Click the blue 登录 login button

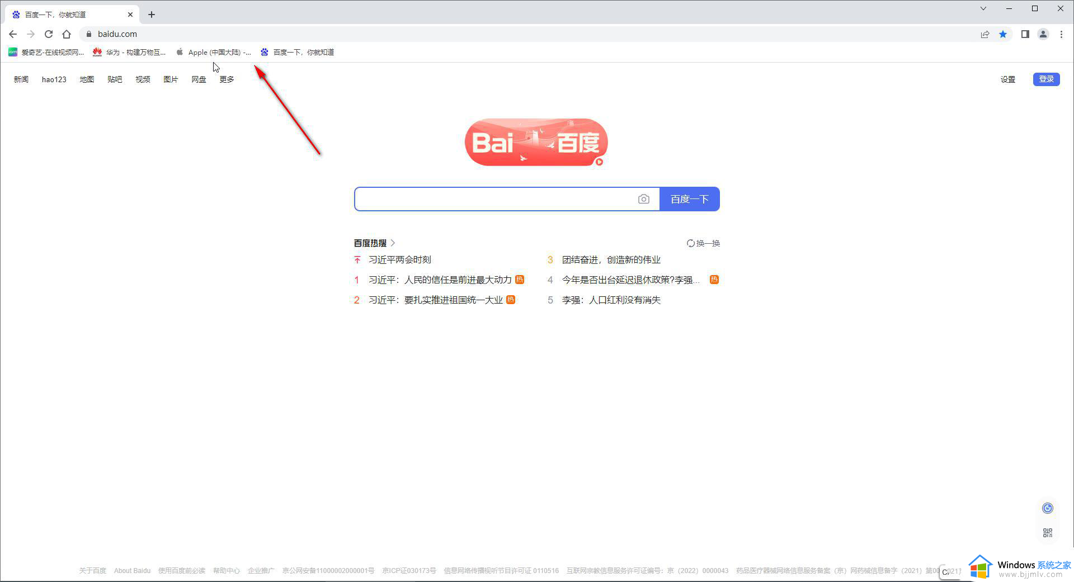(x=1046, y=79)
